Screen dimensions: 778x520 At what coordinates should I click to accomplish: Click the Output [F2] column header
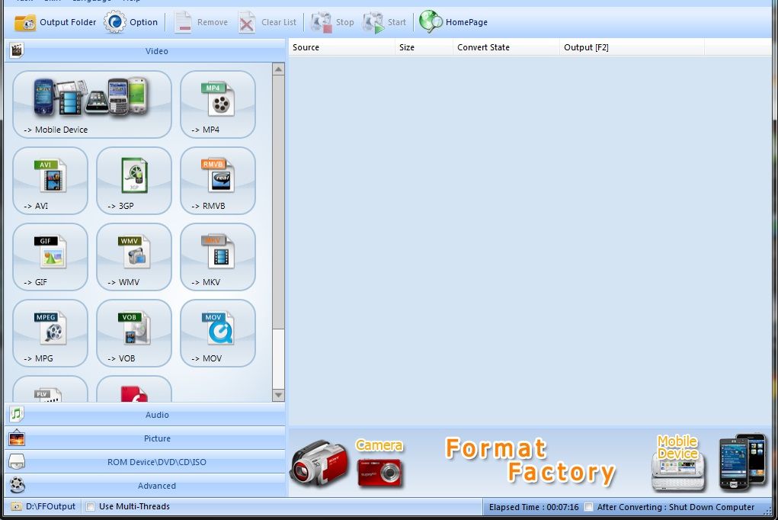[x=632, y=47]
